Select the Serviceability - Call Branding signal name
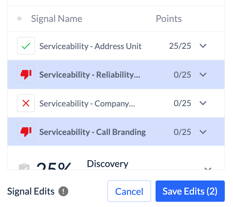233x207 pixels. (x=93, y=132)
